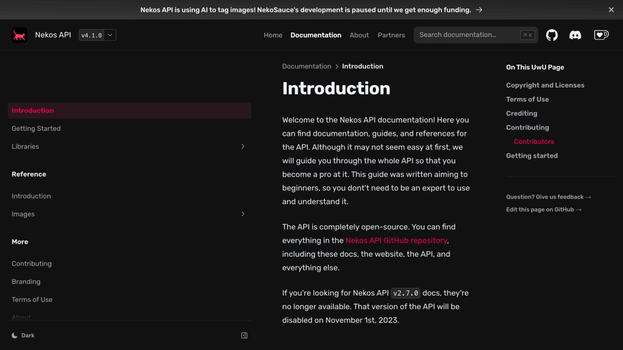Viewport: 623px width, 350px height.
Task: Open About in top navigation
Action: [359, 35]
